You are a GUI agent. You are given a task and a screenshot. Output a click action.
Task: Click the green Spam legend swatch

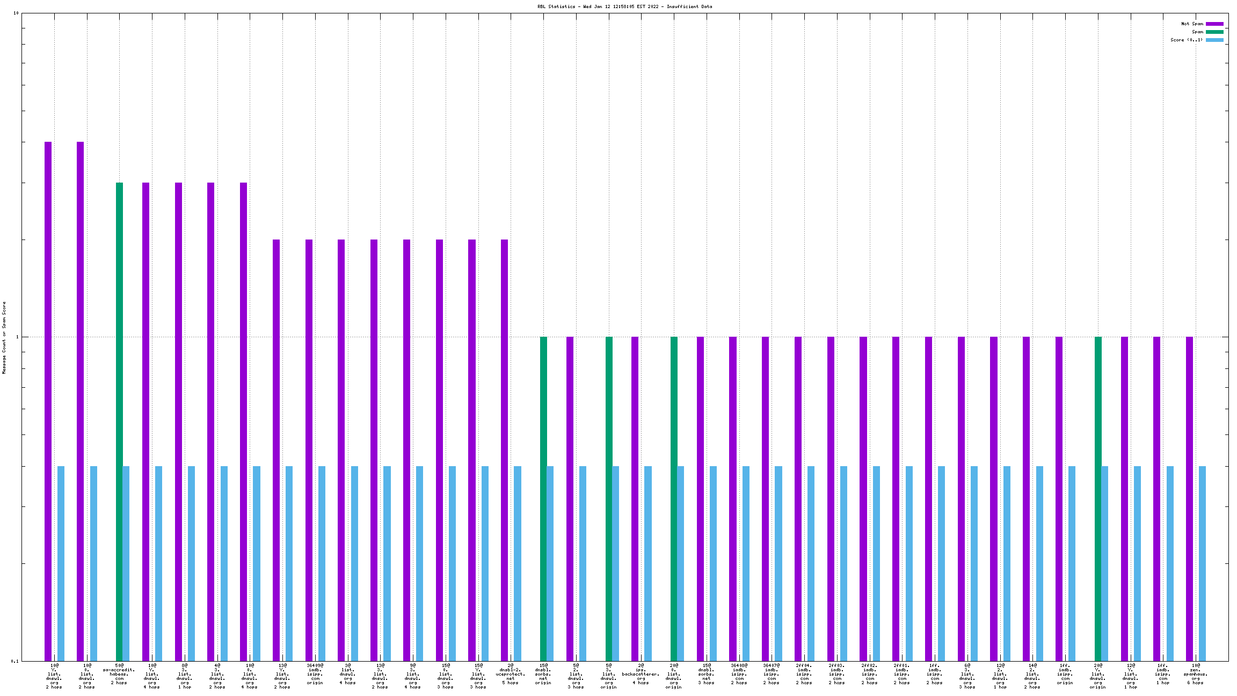pos(1214,32)
